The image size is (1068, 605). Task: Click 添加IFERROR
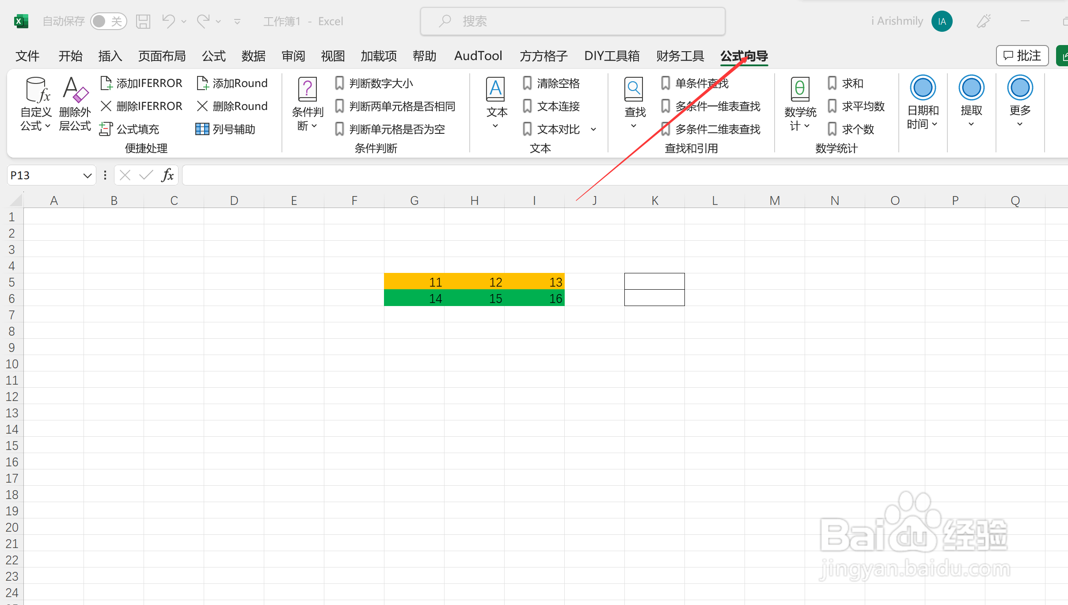pos(141,83)
